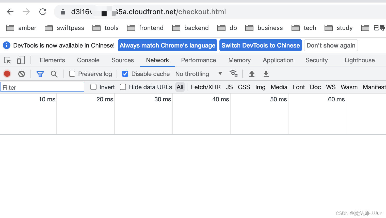Screen dimensions: 386x218
Task: Click the DevTools info icon
Action: (7, 45)
